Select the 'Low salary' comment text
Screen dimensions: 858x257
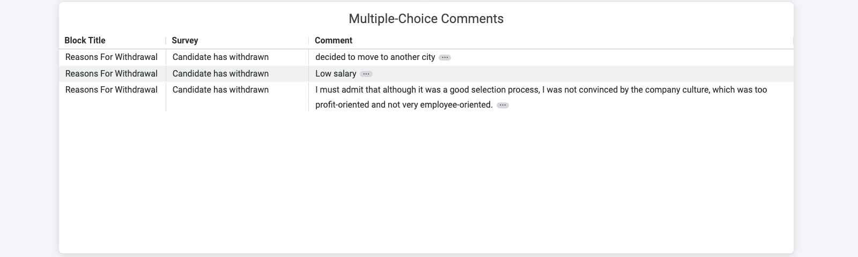(x=336, y=74)
